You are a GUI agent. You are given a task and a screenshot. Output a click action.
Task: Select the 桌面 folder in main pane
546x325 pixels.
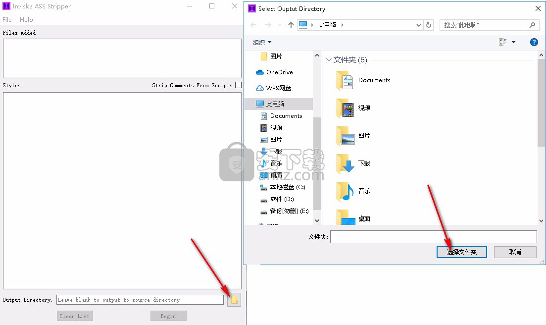tap(353, 217)
